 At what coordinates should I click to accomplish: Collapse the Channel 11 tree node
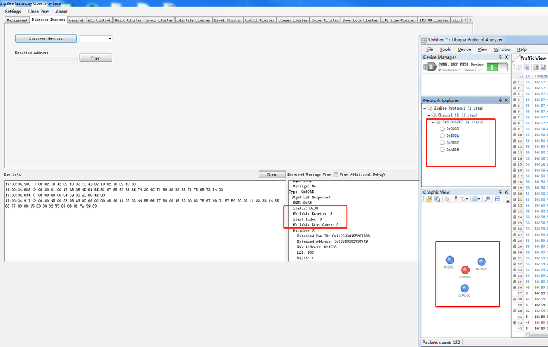coord(429,115)
